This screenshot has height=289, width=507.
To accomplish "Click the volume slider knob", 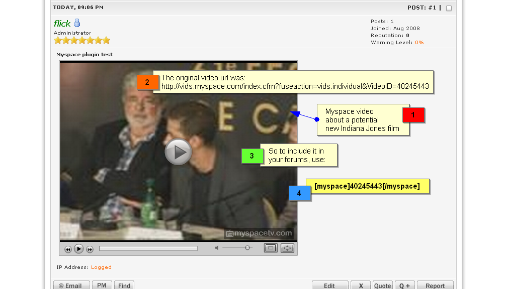I will 247,248.
